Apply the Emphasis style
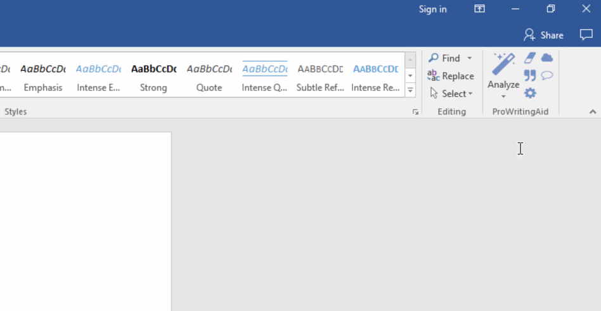This screenshot has width=601, height=311. tap(43, 78)
